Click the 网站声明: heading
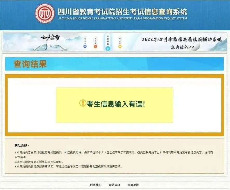Viewport: 230px width, 190px height. [22, 146]
